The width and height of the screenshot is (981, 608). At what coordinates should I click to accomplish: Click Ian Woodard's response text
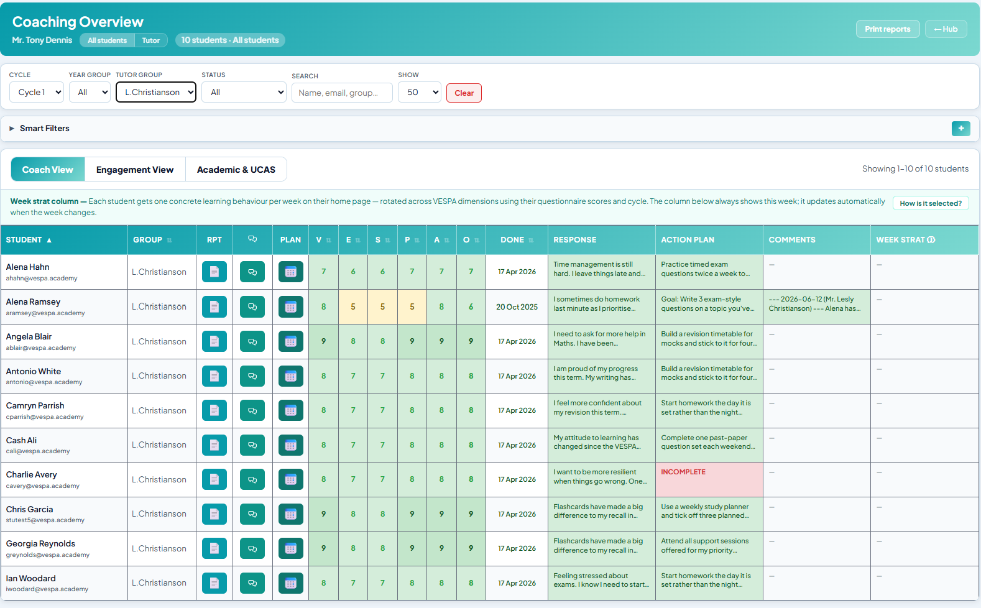[601, 580]
